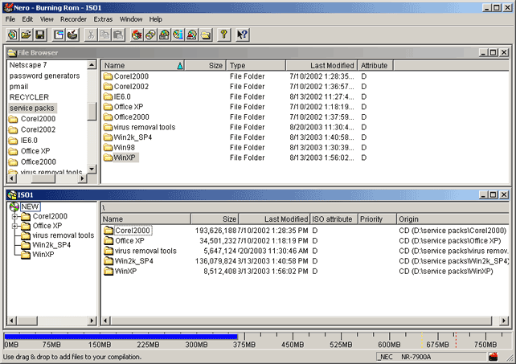Click 'pmail' in File Browser tree
The image size is (516, 364).
[18, 87]
